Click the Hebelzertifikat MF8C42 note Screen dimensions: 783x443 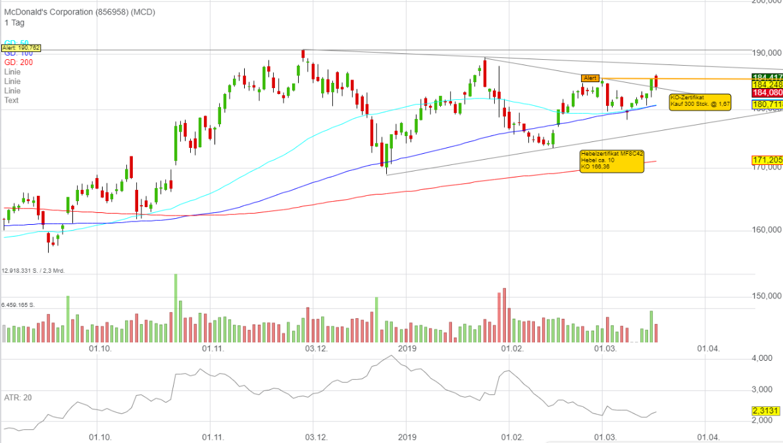pos(611,161)
